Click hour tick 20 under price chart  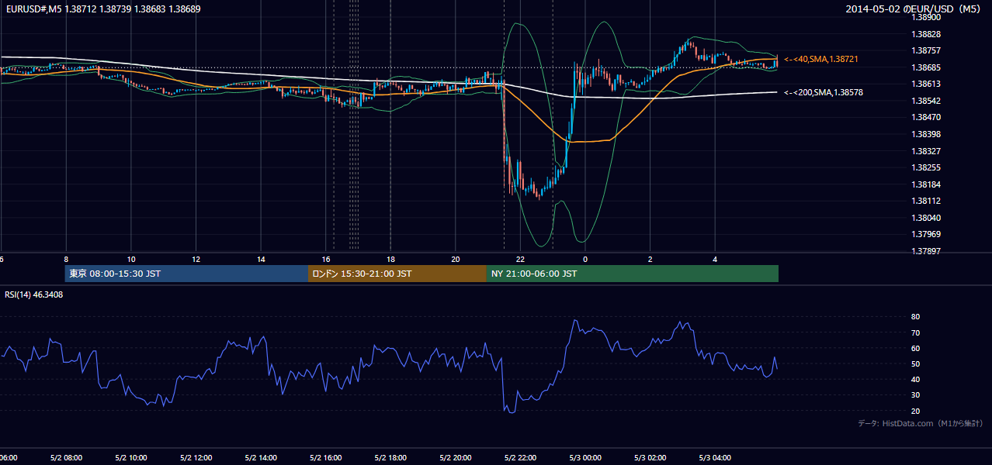tap(456, 259)
